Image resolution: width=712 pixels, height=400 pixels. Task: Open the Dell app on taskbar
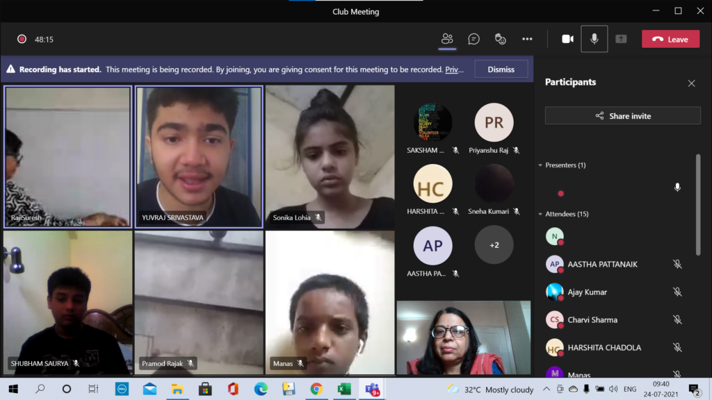122,389
